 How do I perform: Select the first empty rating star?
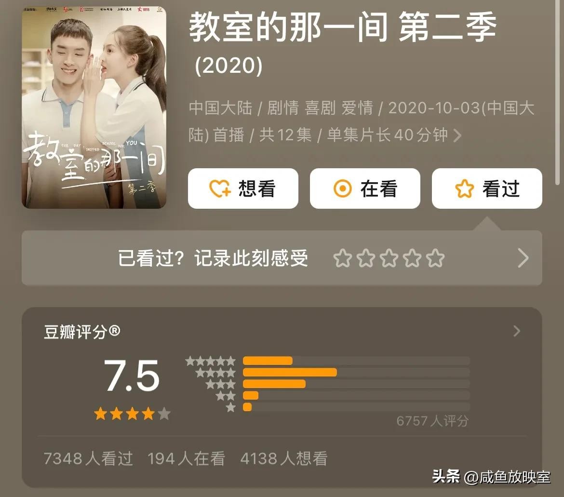[x=342, y=258]
